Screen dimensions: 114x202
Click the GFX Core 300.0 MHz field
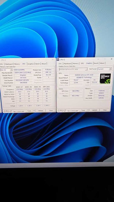[x=76, y=91]
